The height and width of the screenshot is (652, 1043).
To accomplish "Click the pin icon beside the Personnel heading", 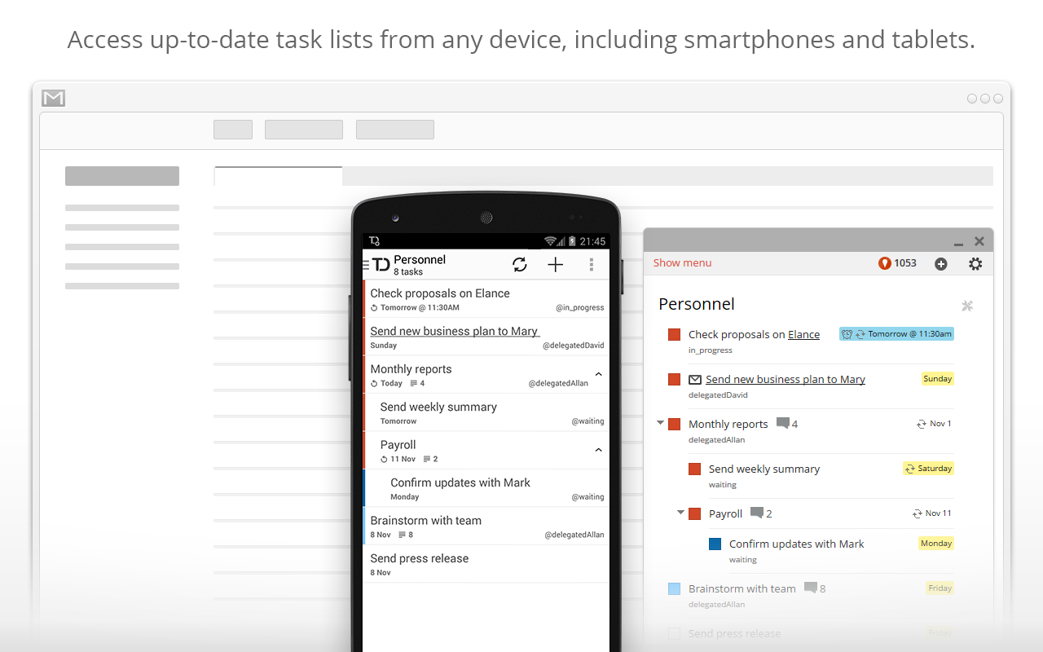I will click(967, 306).
